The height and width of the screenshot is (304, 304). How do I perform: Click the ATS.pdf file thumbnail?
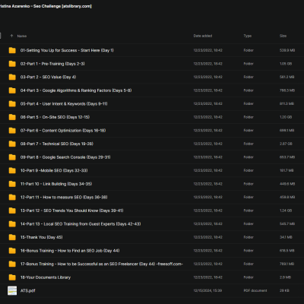click(x=12, y=290)
